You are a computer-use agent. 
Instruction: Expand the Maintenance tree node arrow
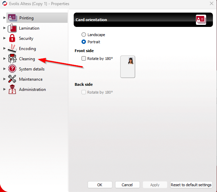tap(4, 79)
